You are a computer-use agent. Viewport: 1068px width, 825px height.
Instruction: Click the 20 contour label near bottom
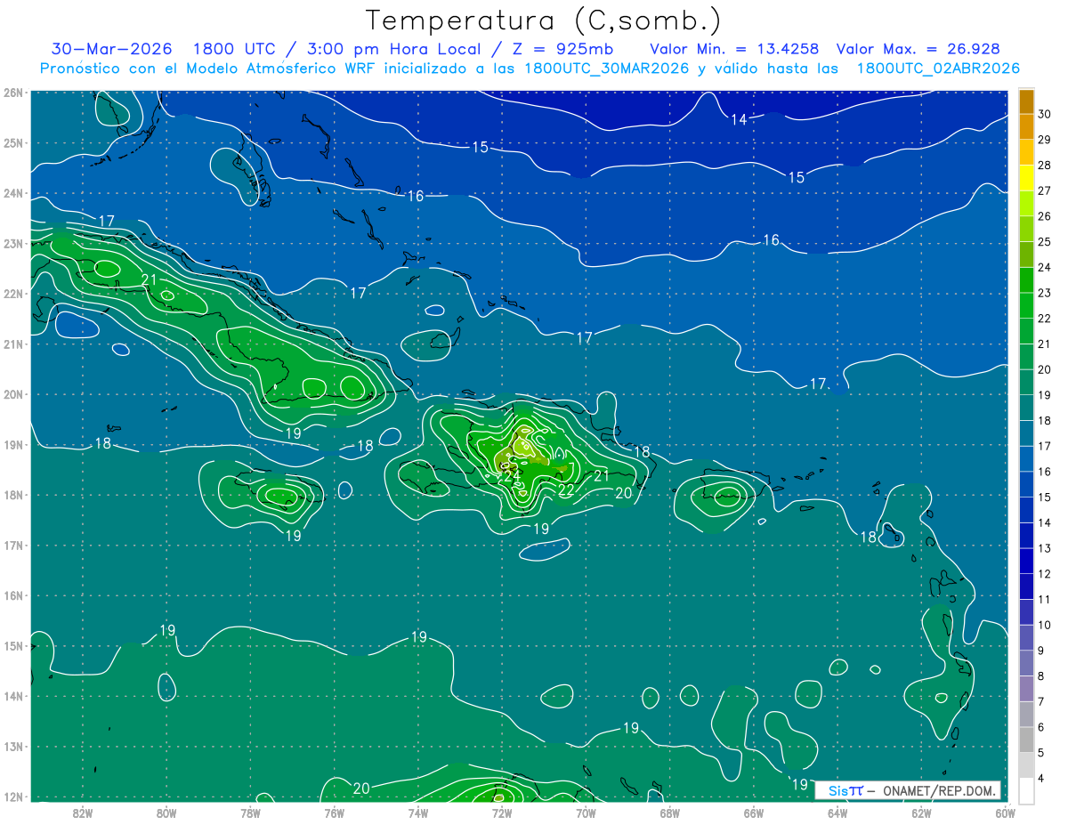(x=361, y=789)
